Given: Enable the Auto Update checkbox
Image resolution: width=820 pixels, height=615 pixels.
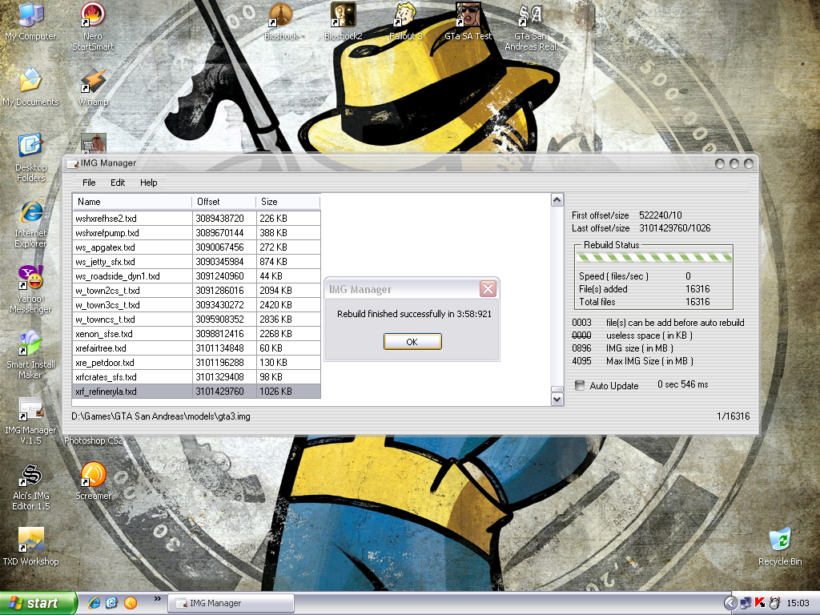Looking at the screenshot, I should point(580,386).
